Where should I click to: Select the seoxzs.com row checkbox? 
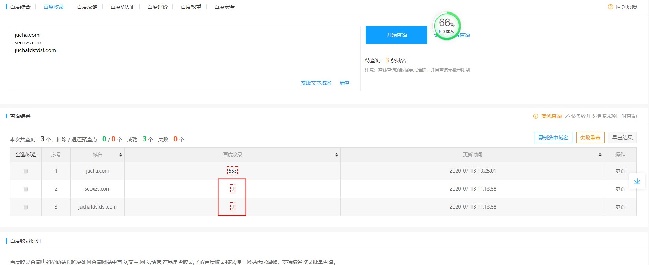pos(26,189)
